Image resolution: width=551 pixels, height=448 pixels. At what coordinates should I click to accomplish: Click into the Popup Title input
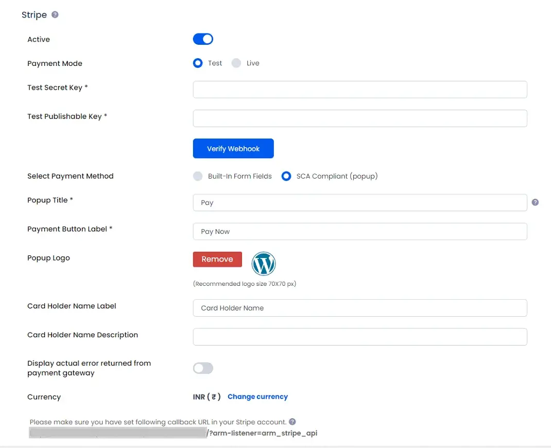coord(359,203)
